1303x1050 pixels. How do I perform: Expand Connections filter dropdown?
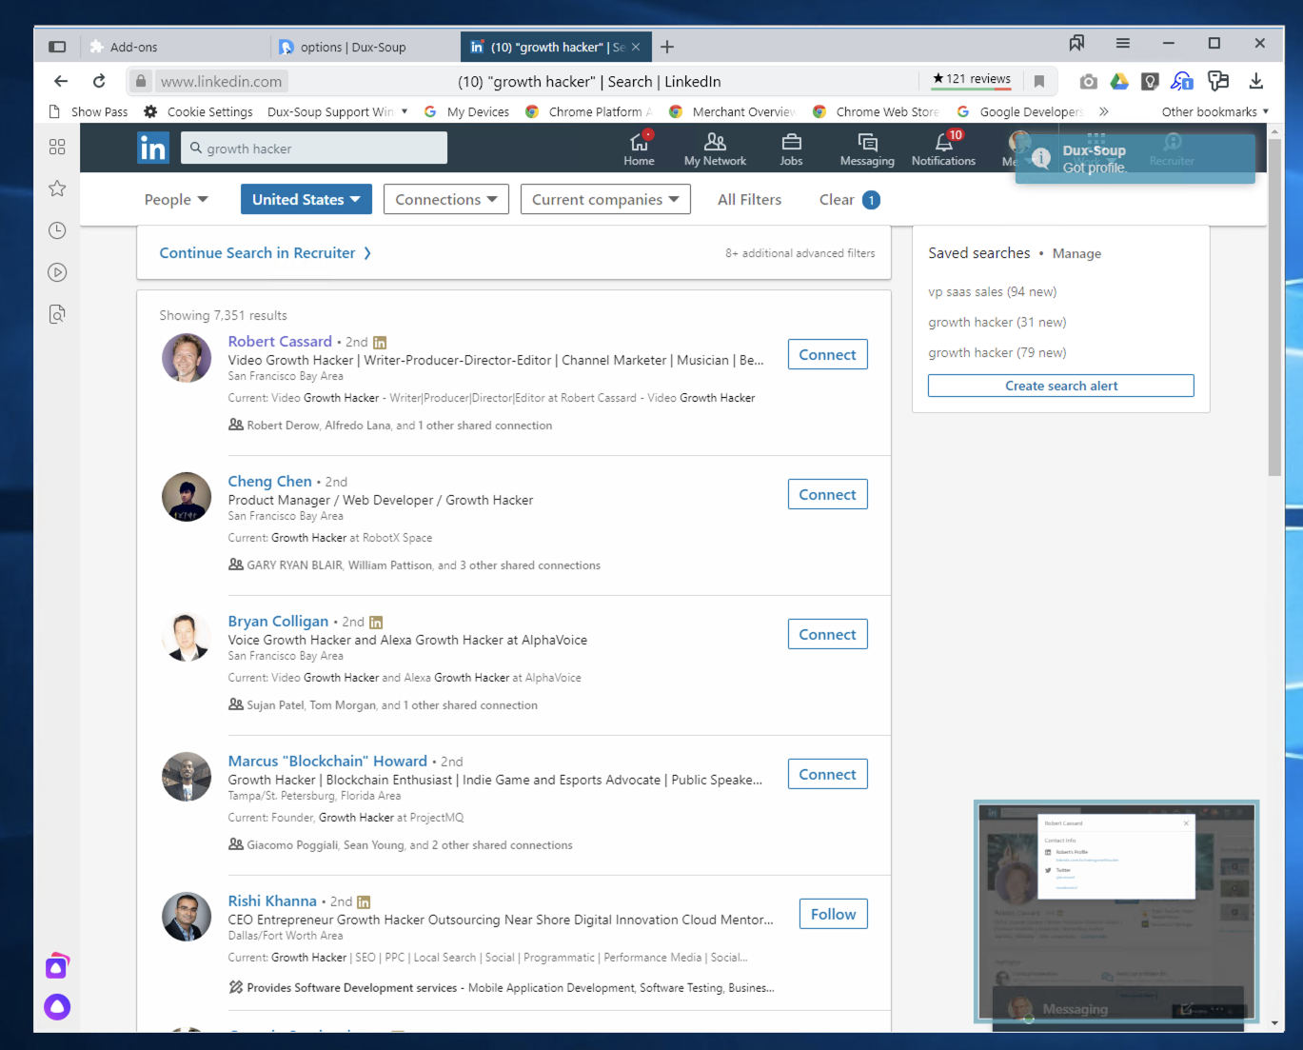446,199
